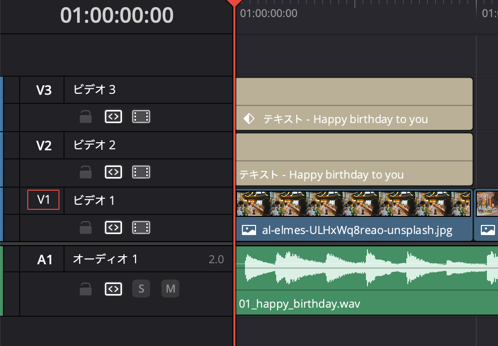Screen dimensions: 498x346
Task: Lock video track 3
Action: coord(85,117)
